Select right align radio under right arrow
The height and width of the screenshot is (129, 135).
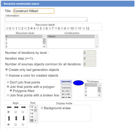23,112
